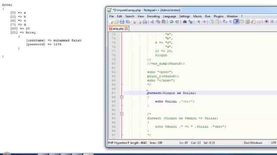This screenshot has width=277, height=155.
Task: Open the Edit menu
Action: pyautogui.click(x=119, y=16)
